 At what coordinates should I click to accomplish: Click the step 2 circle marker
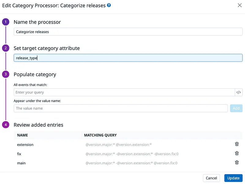(6, 48)
